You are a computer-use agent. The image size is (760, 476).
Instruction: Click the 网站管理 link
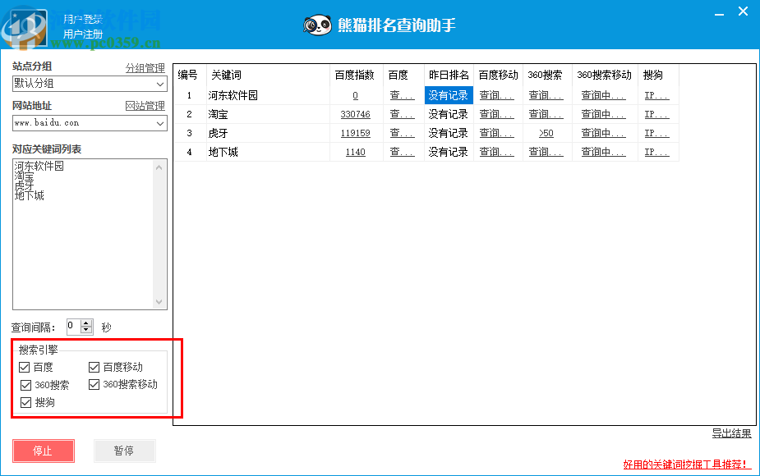[x=146, y=106]
